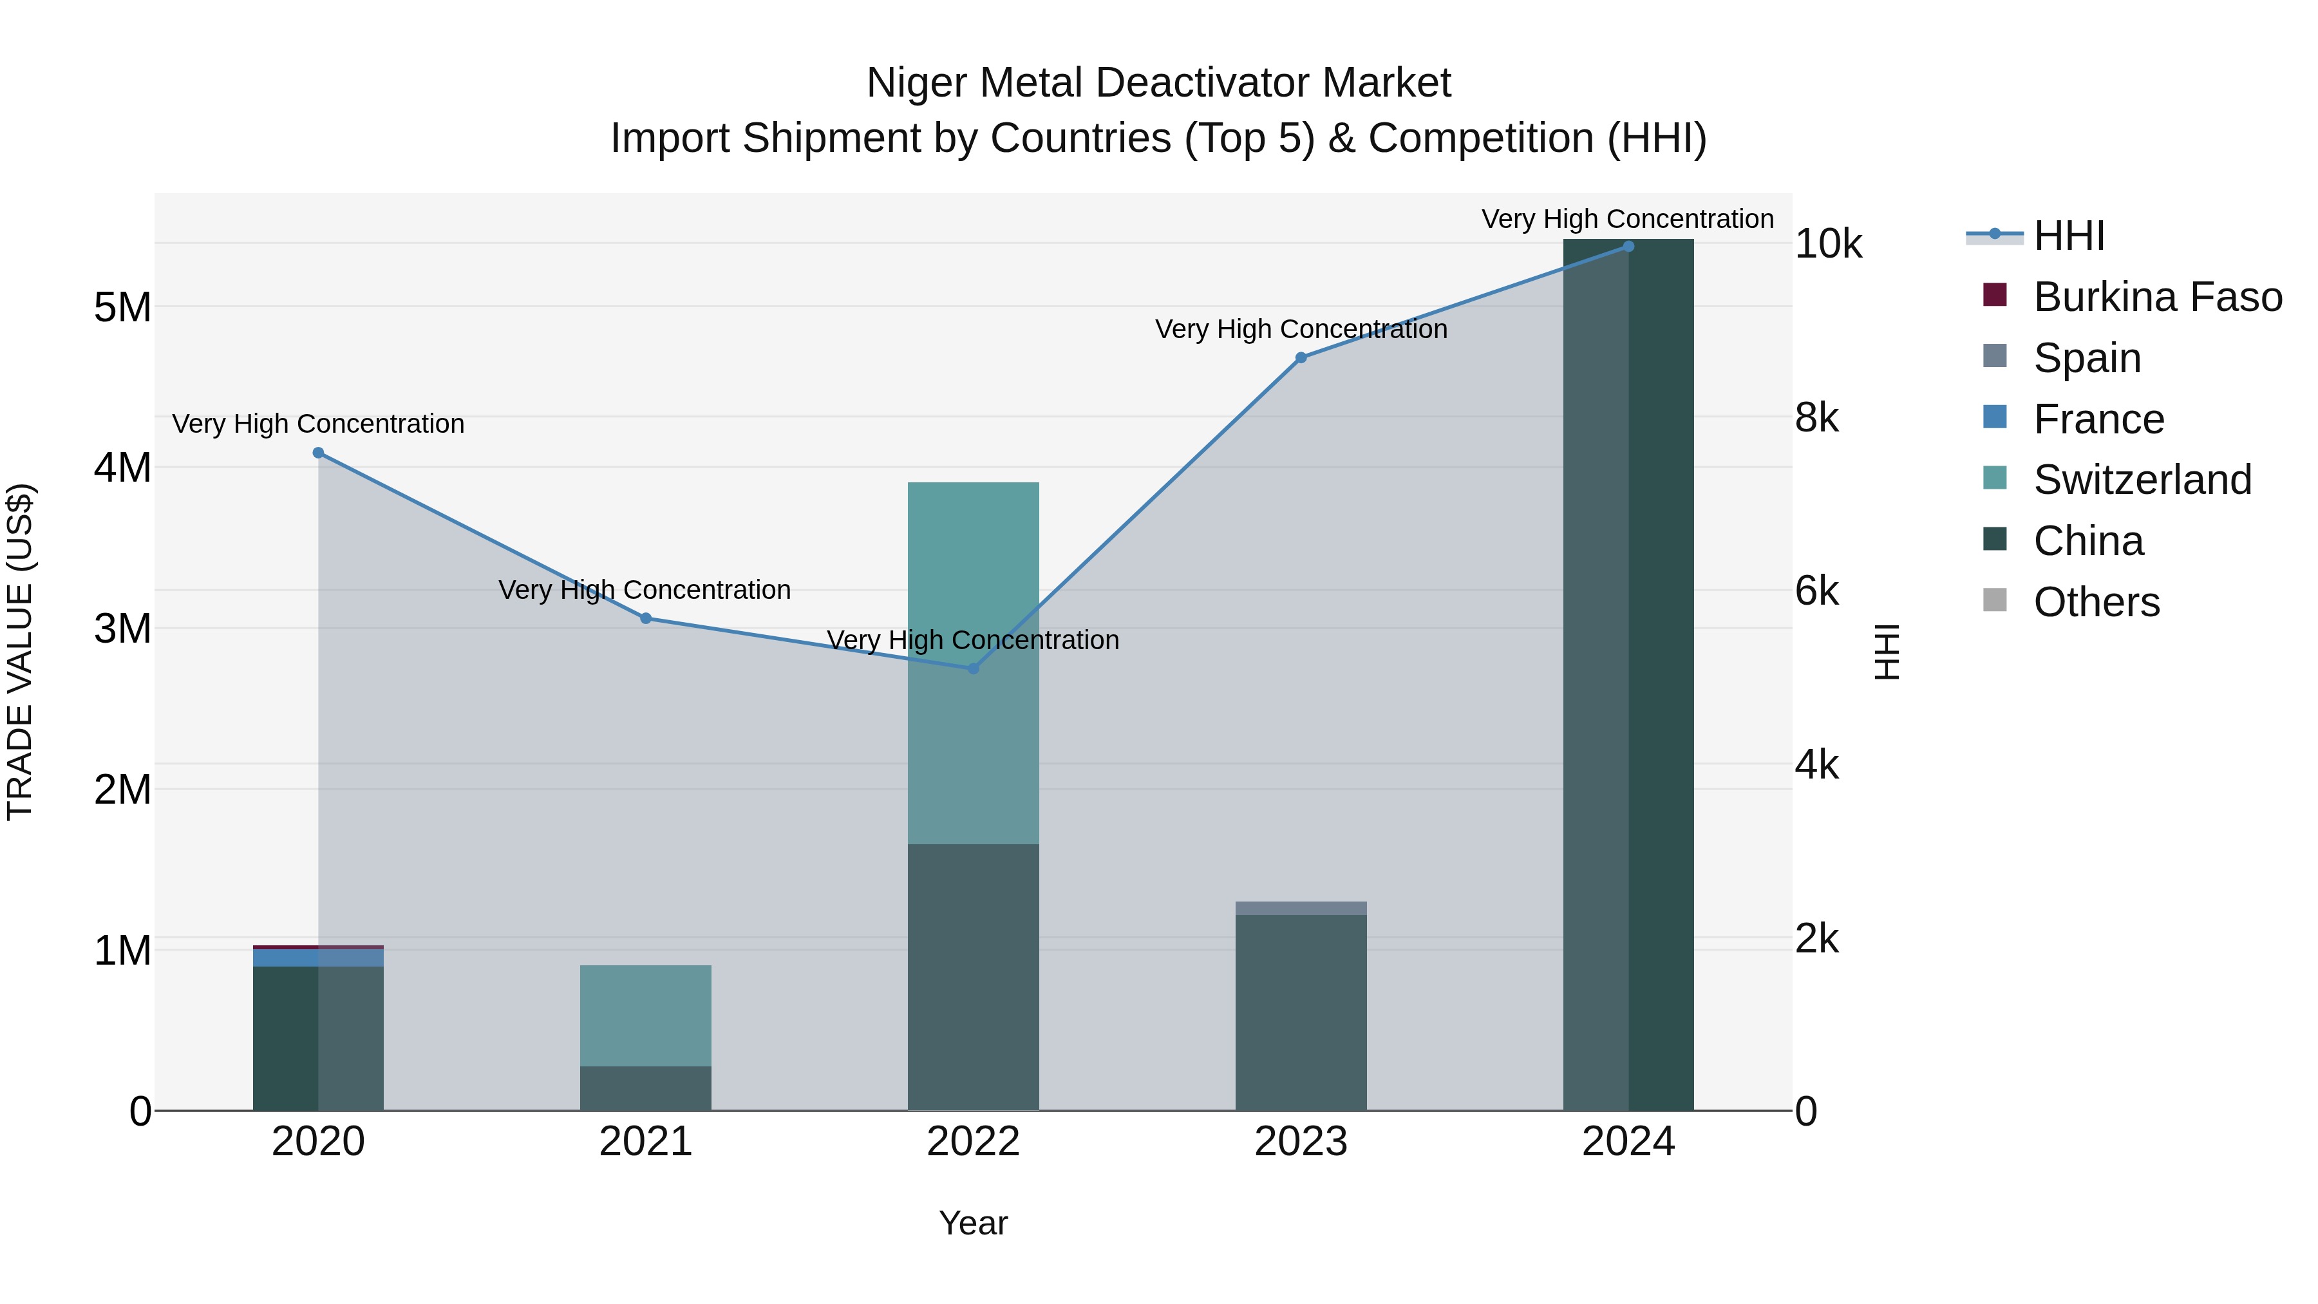2318x1304 pixels.
Task: Click the 2023 x-axis label
Action: [1300, 1142]
